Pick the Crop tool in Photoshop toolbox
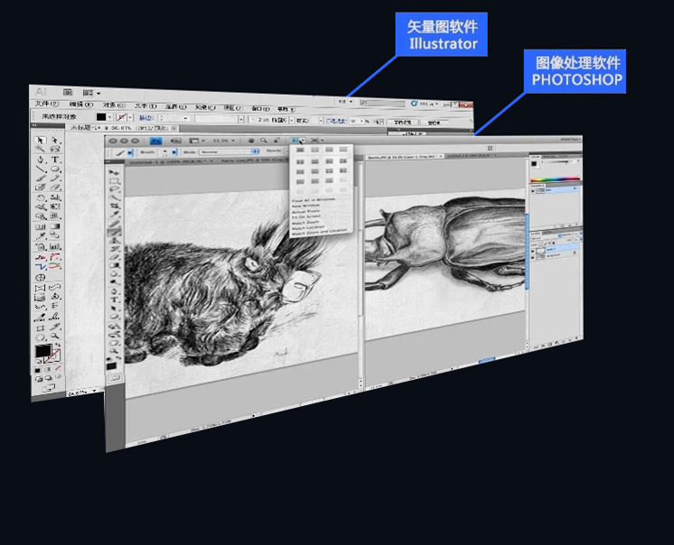This screenshot has width=674, height=545. click(x=115, y=206)
